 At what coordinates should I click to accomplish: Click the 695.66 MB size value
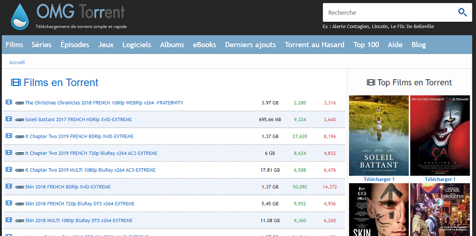tap(270, 119)
